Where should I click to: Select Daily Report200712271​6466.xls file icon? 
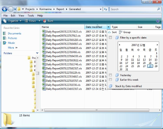tap(44, 52)
